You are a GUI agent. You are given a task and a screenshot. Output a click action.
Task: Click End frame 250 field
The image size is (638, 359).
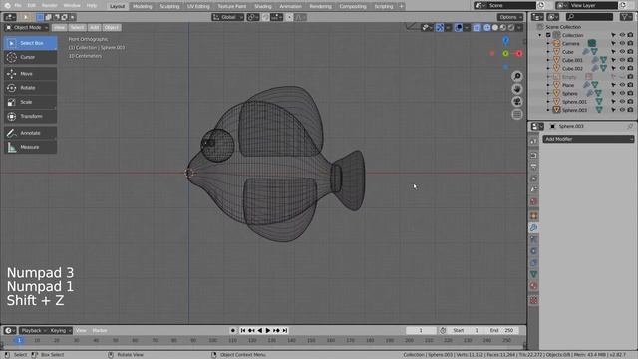click(x=501, y=330)
